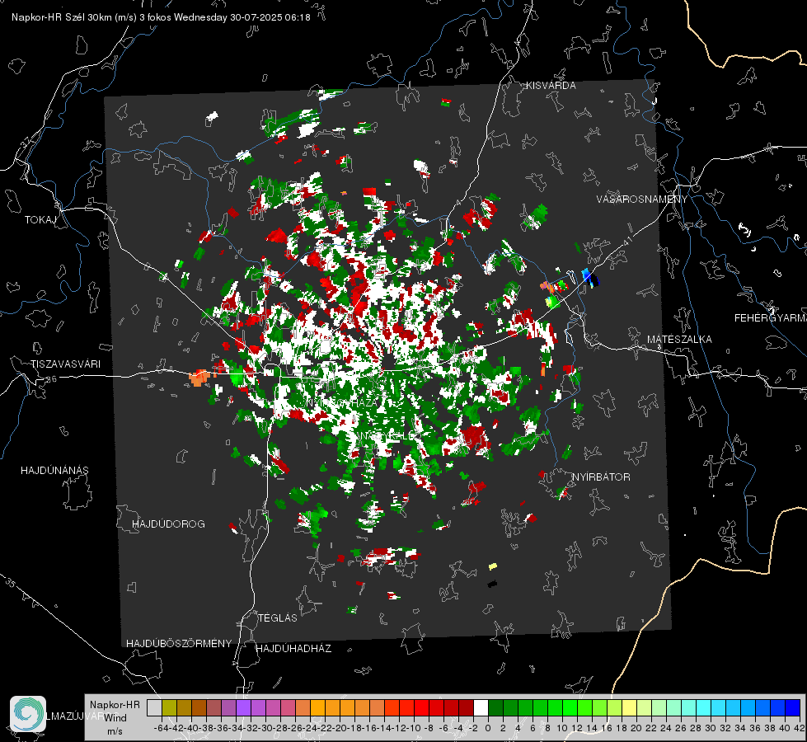Click the Napkor-HR legend title
The width and height of the screenshot is (807, 742).
pyautogui.click(x=115, y=705)
